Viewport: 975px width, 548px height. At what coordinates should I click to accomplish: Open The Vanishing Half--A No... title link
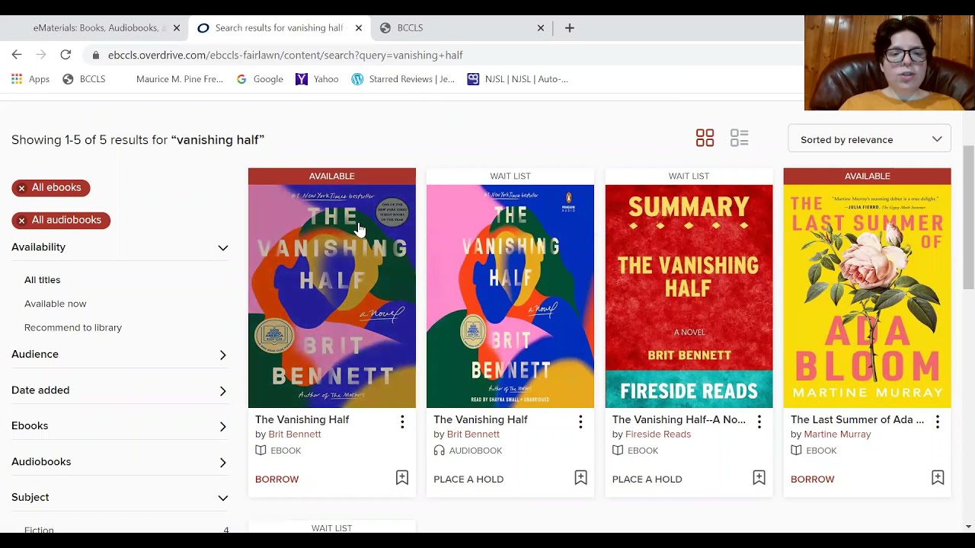[x=679, y=419]
